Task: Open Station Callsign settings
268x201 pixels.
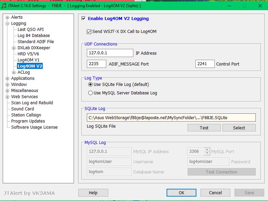Action: click(26, 115)
